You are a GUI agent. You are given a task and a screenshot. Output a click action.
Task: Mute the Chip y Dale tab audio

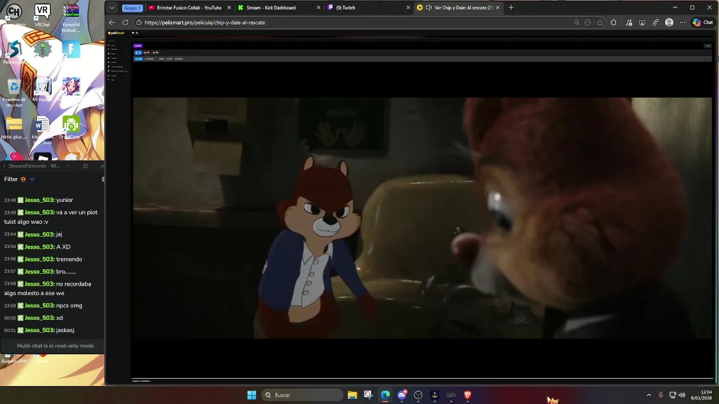point(429,8)
